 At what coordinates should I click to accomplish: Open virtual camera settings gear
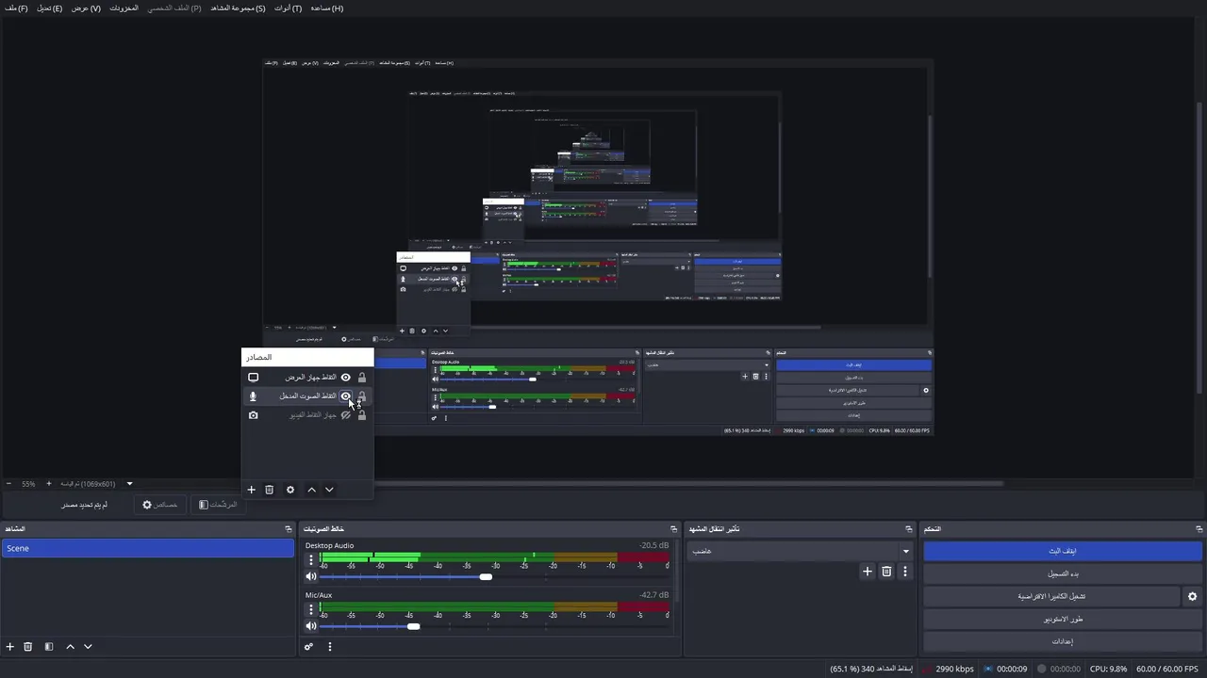[1192, 597]
